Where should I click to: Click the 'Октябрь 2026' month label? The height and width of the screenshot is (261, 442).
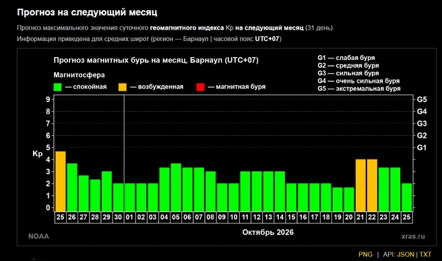267,232
